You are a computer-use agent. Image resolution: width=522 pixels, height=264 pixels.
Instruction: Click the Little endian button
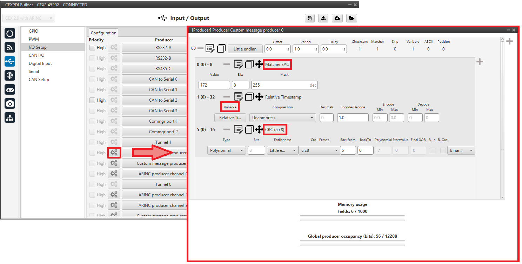coord(245,49)
